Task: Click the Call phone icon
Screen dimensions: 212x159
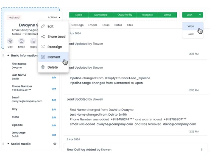Action: (10, 41)
